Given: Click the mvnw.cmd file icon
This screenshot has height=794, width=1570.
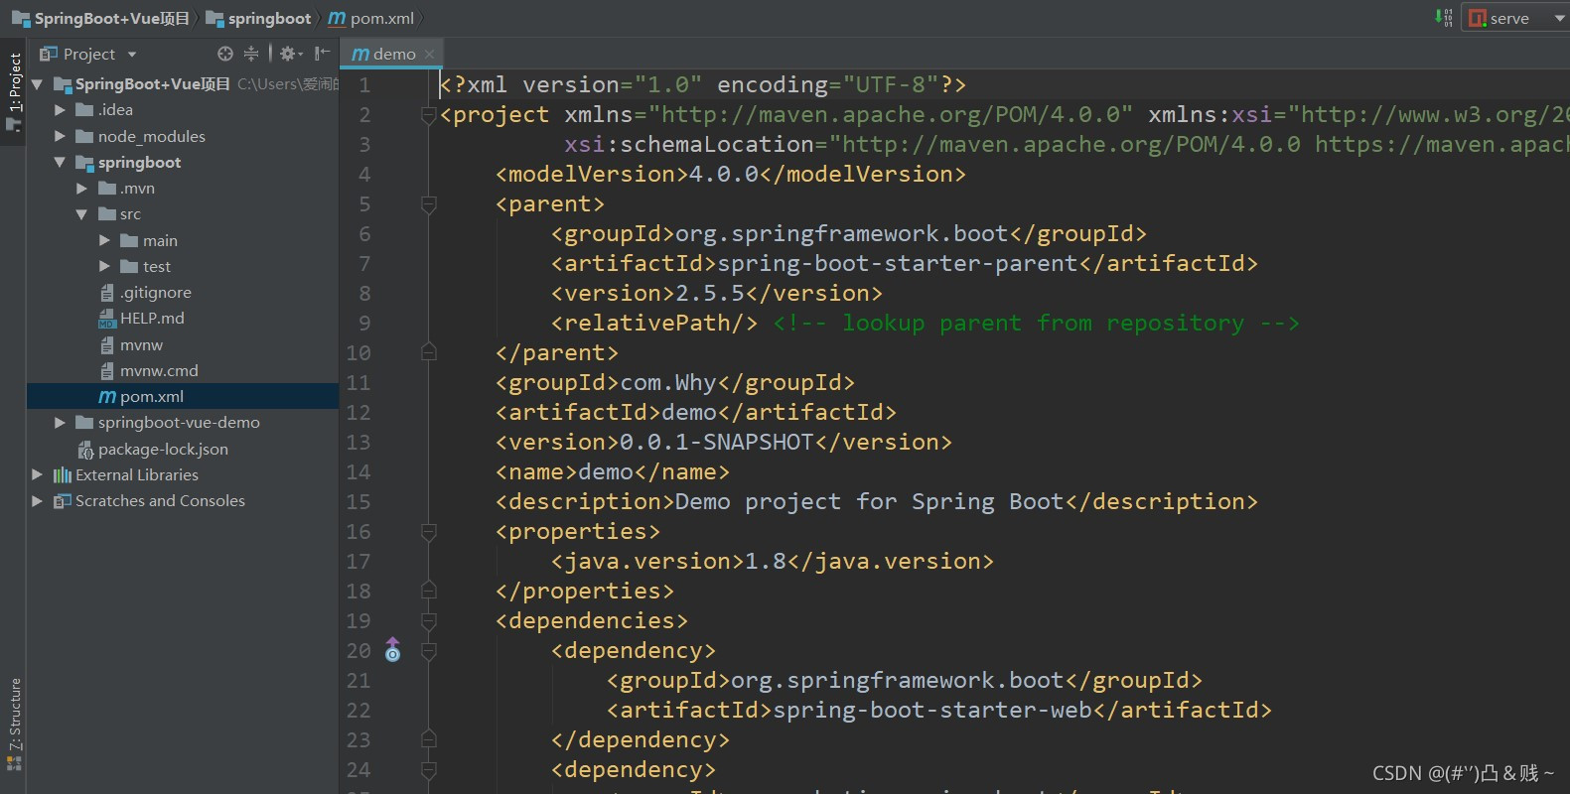Looking at the screenshot, I should (107, 370).
